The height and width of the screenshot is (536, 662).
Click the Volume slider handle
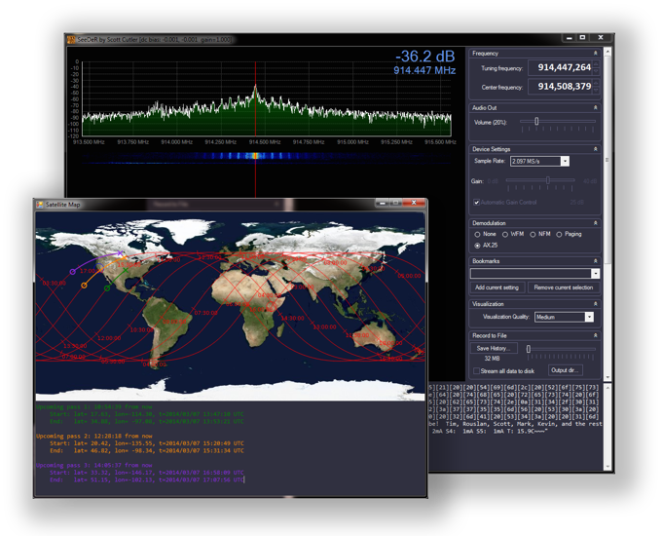[x=536, y=122]
